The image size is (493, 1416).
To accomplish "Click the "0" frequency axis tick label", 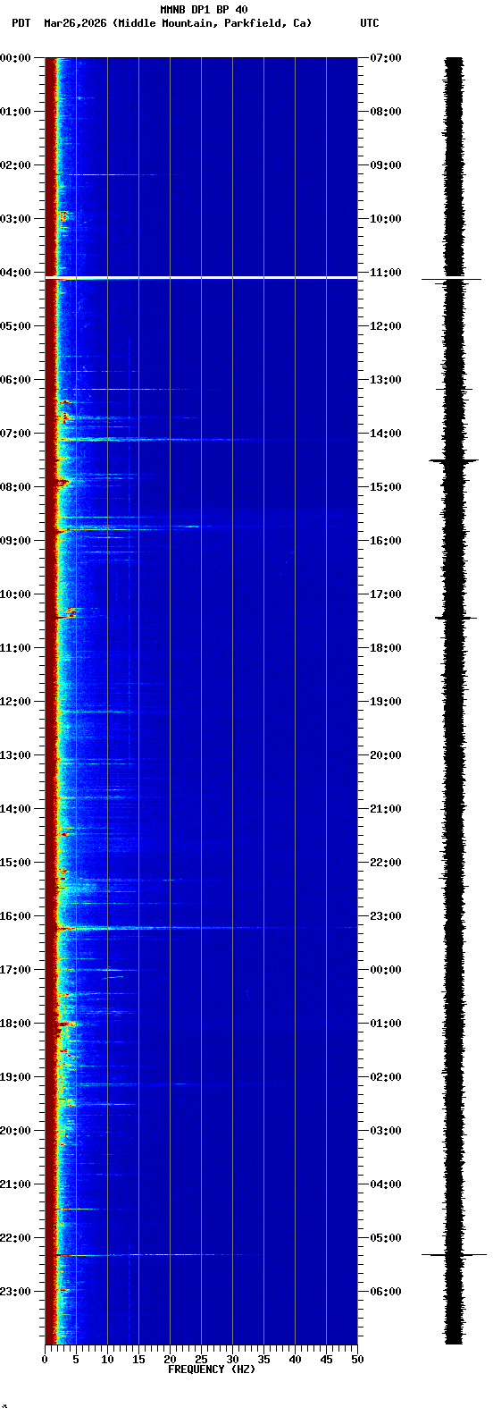I will point(45,1360).
